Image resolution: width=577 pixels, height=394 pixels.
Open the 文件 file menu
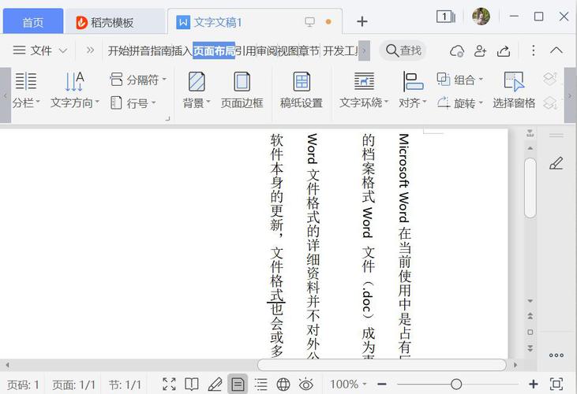tap(32, 50)
